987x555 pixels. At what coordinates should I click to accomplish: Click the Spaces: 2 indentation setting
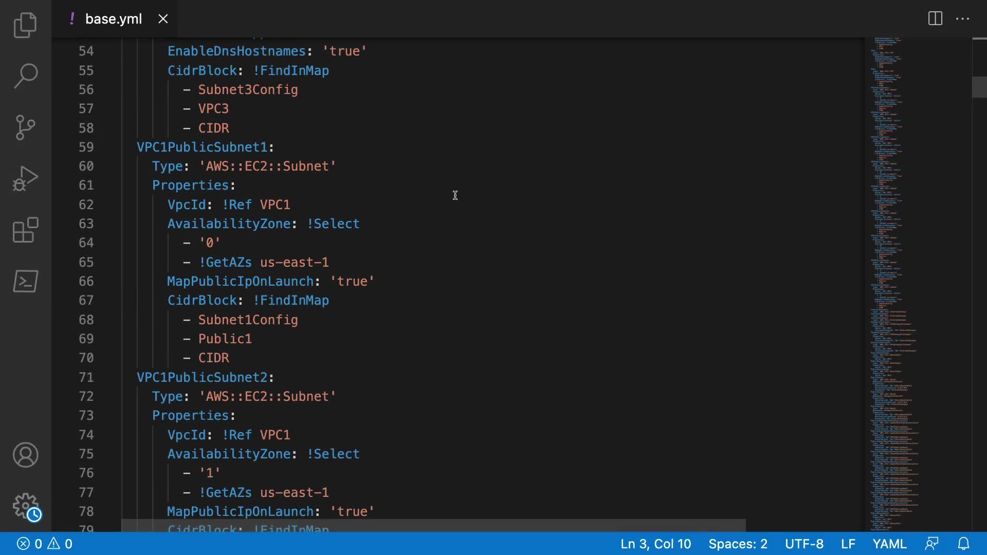pos(738,544)
